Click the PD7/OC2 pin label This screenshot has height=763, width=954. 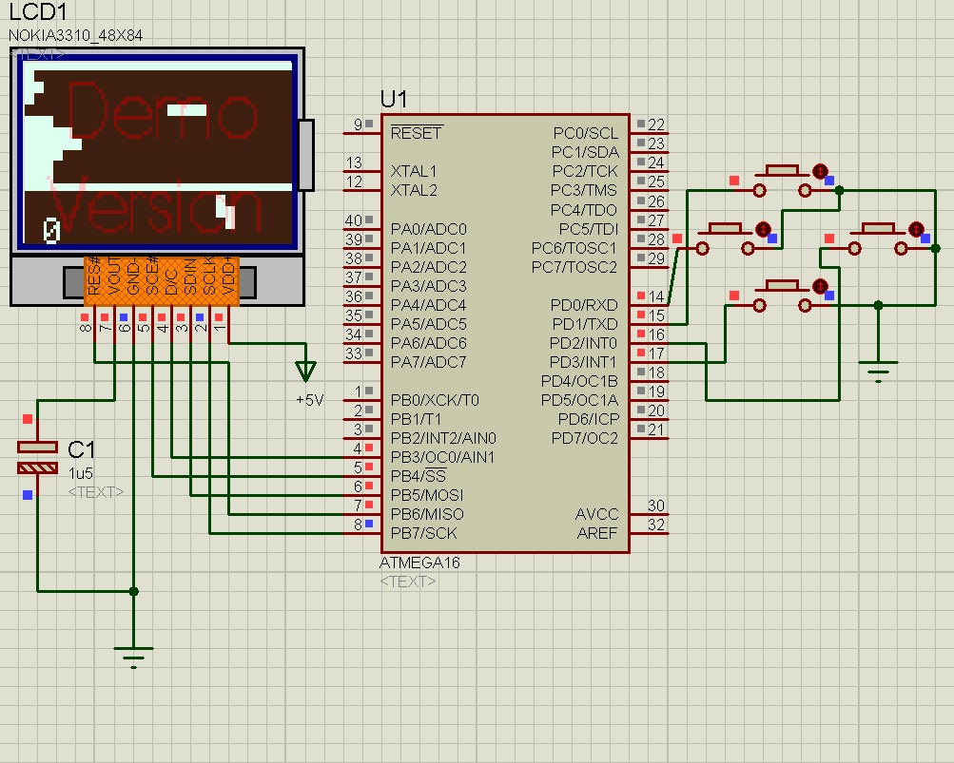tap(585, 438)
